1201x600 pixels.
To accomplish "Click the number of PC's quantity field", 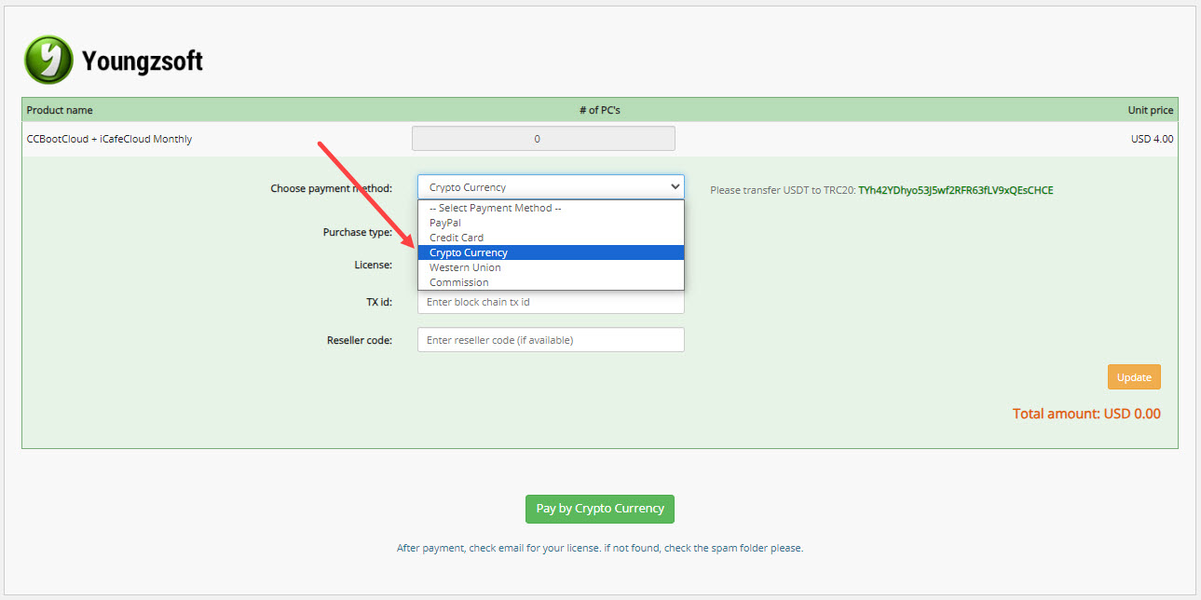I will (543, 139).
